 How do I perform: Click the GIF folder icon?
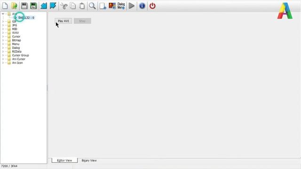tap(9, 22)
